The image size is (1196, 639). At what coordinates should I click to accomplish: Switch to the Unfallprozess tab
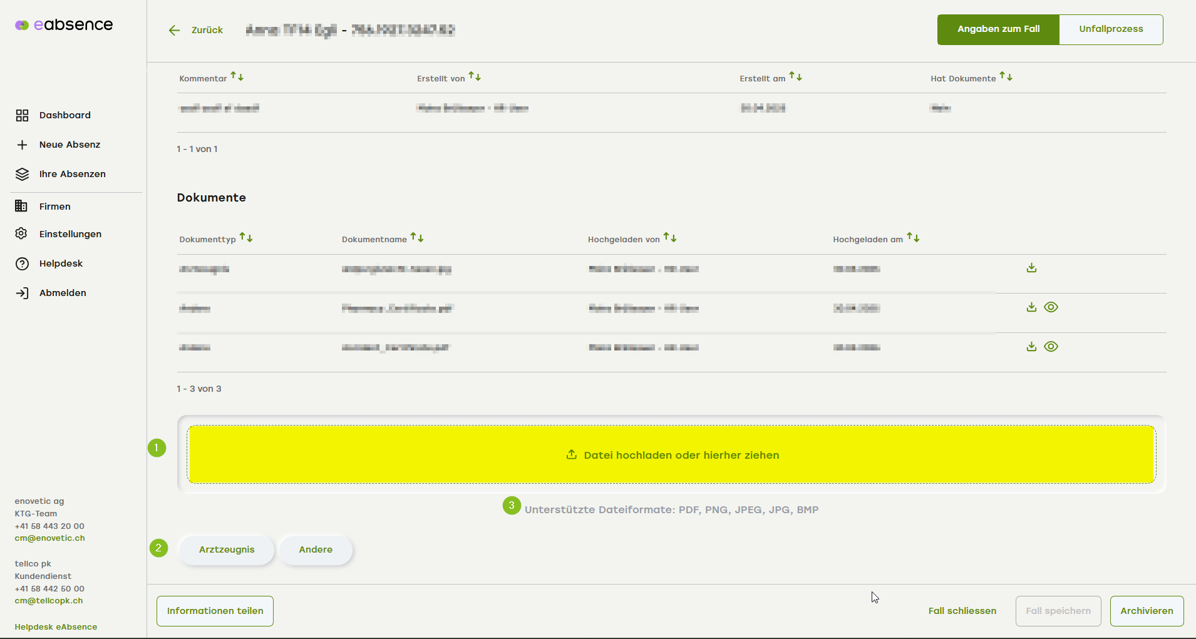(x=1111, y=29)
